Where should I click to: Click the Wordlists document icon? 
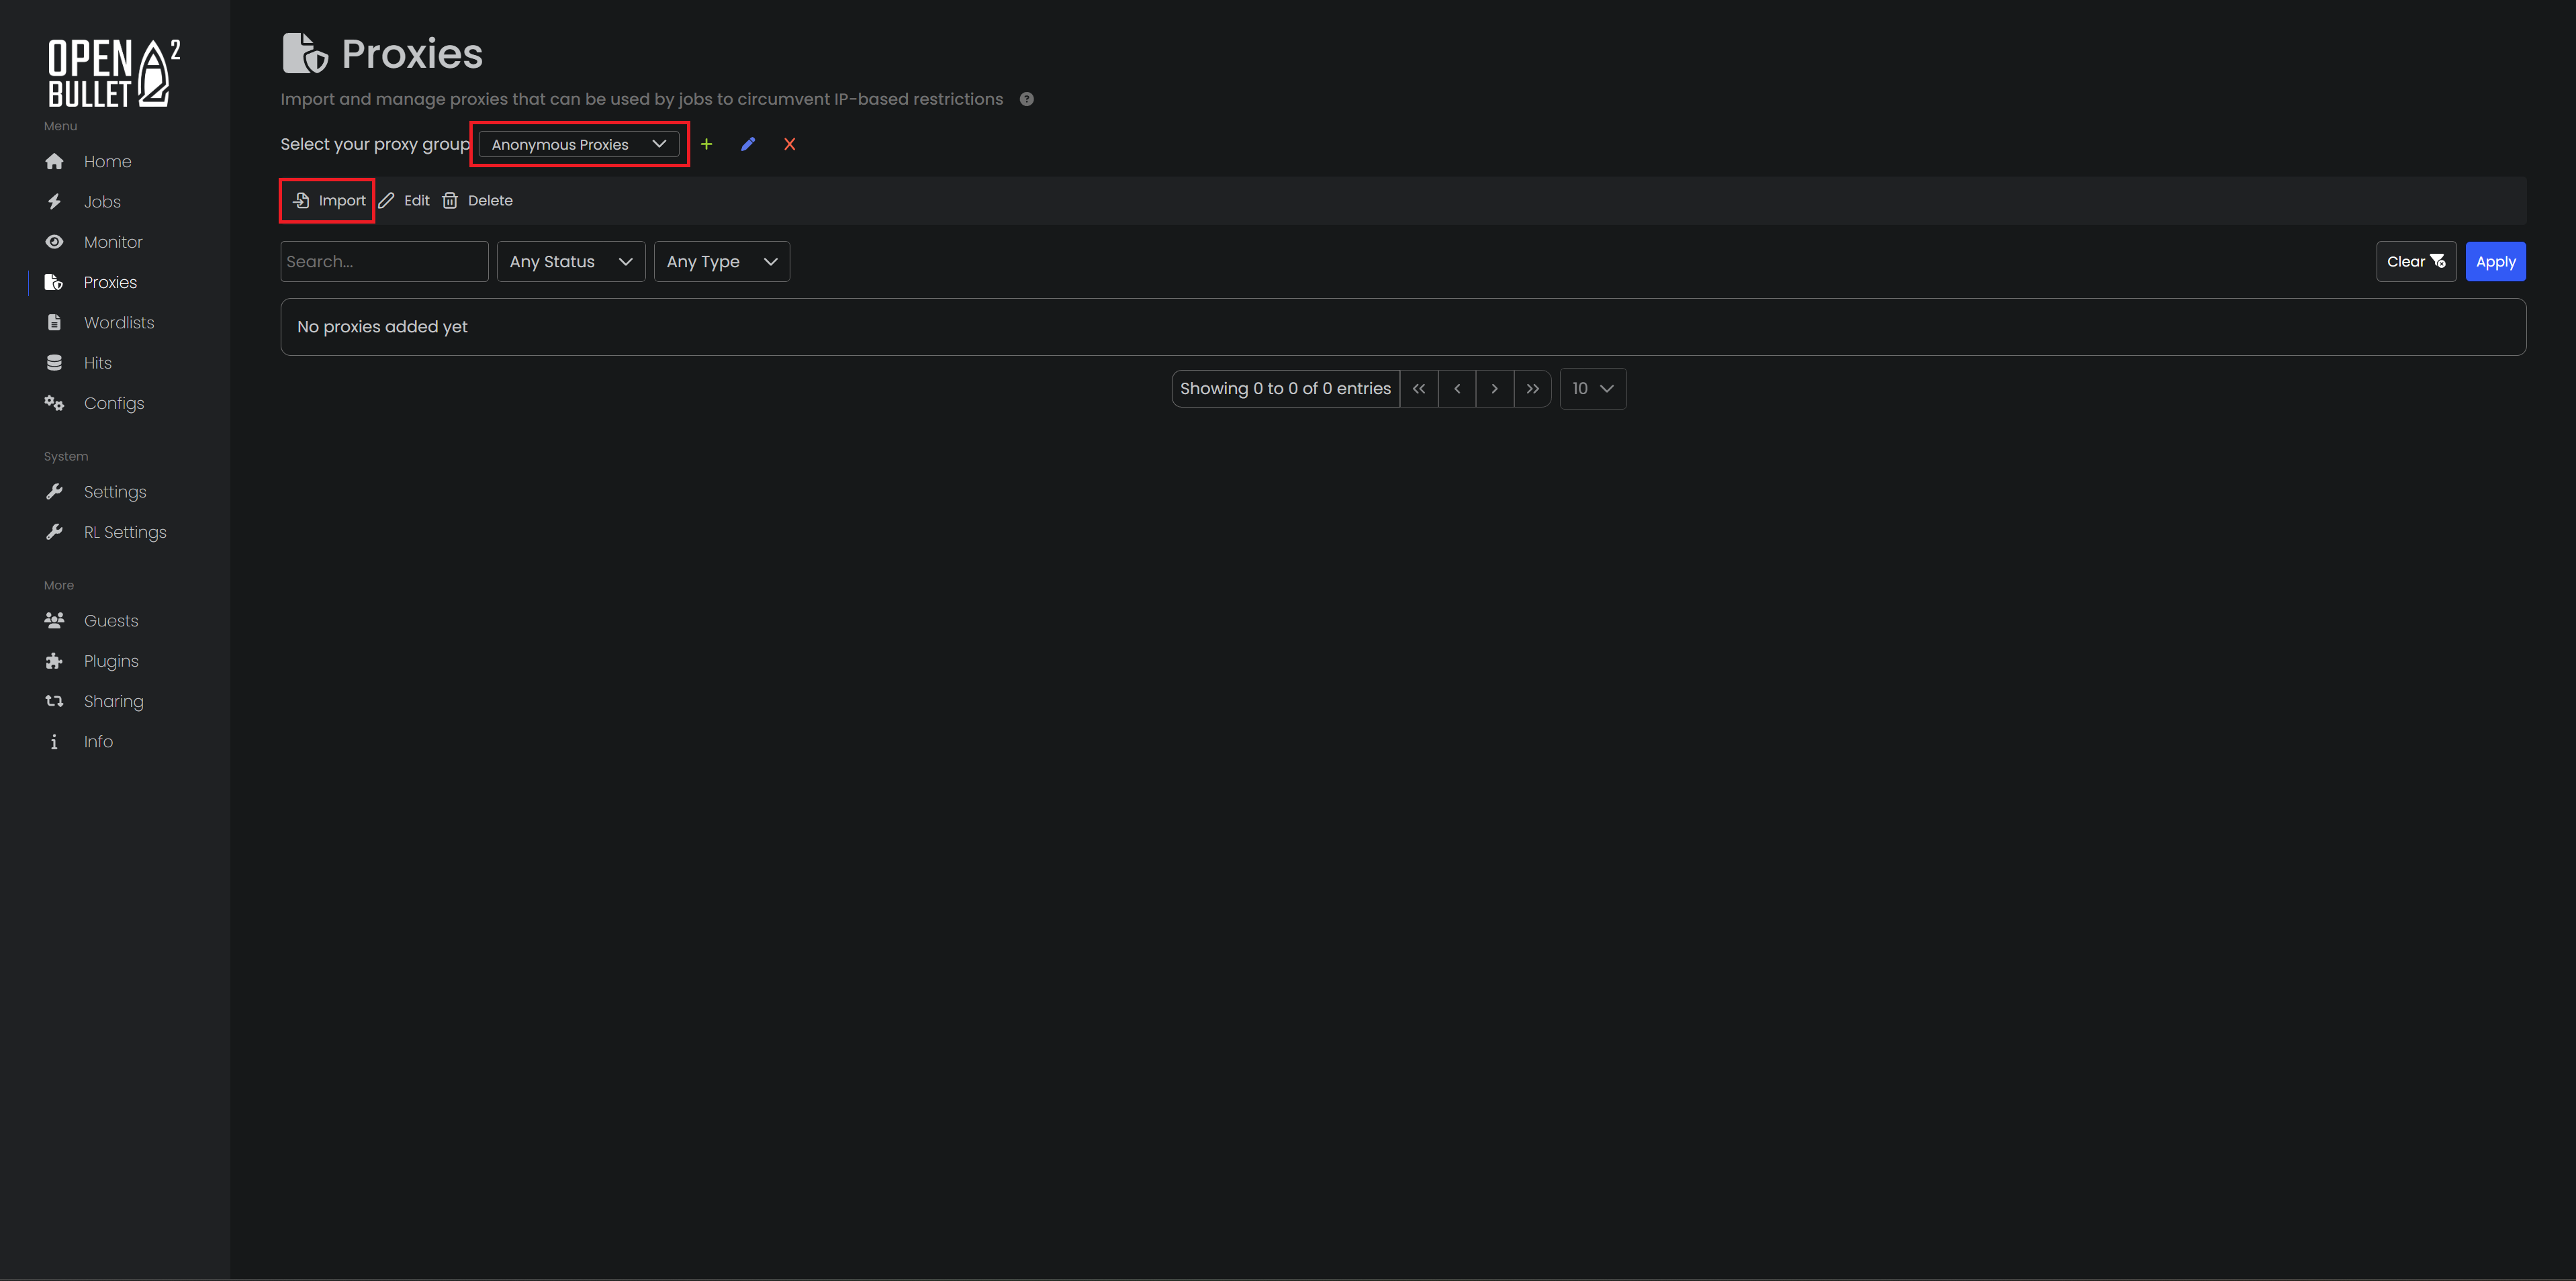coord(54,322)
